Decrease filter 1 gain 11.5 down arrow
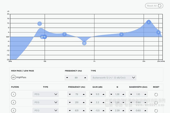This screenshot has width=170, height=113. pos(92,95)
